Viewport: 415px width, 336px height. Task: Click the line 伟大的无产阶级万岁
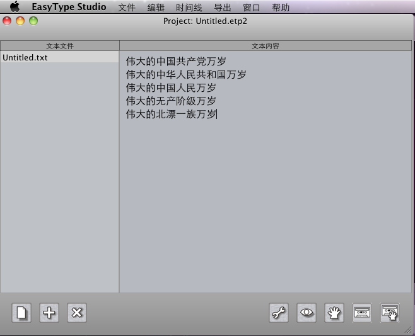[171, 101]
